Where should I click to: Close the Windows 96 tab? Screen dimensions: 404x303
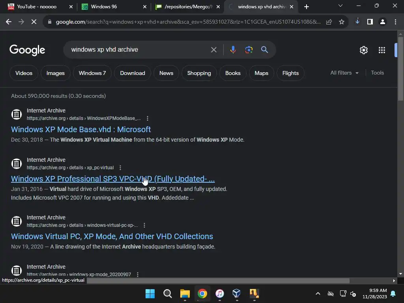145,7
